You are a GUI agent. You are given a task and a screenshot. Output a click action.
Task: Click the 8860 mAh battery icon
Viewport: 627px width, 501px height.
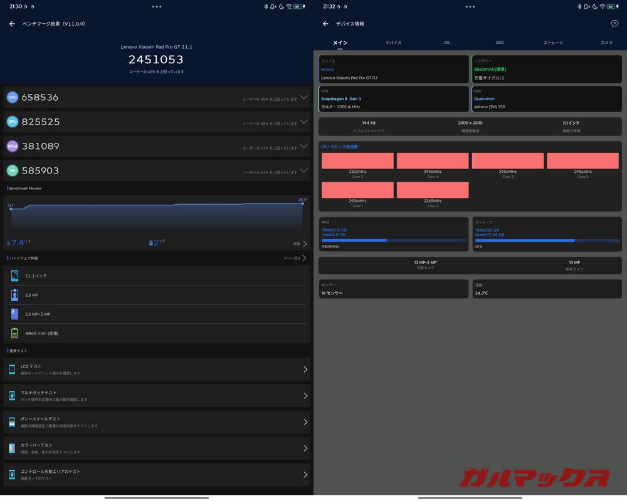pos(14,333)
